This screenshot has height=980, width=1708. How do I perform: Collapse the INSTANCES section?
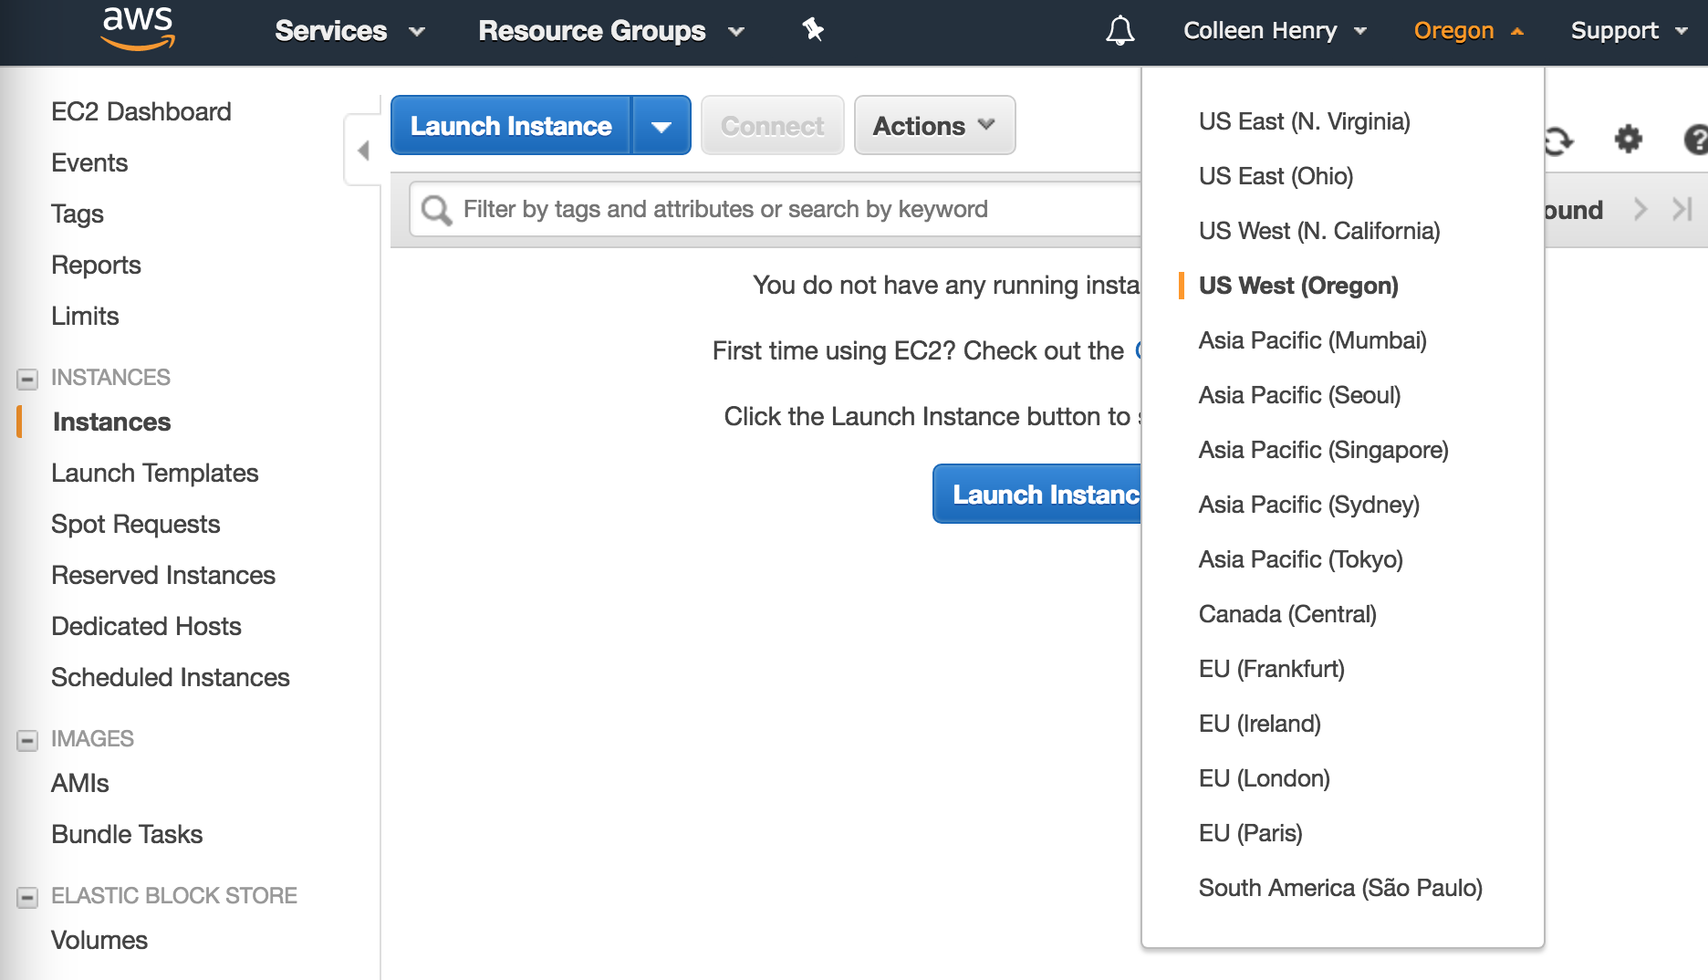(x=28, y=379)
